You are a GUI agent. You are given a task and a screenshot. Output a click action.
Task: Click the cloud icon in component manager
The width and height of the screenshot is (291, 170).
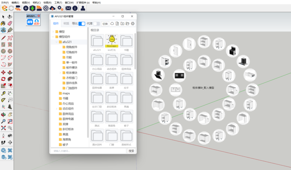click(x=112, y=23)
